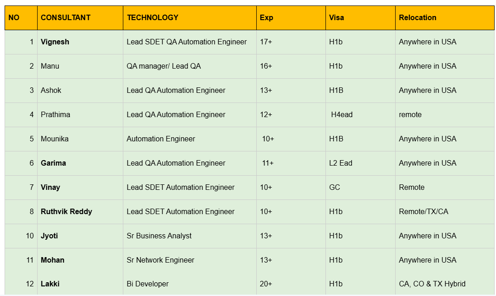Select the Remote/TX/CA relocation cell
The image size is (496, 296).
click(424, 212)
